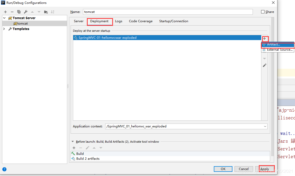Move configuration up with toolbar arrow

coord(32,12)
